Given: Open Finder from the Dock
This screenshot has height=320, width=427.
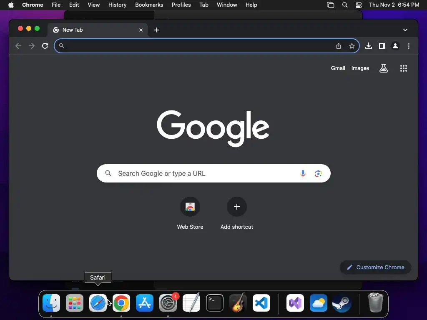Looking at the screenshot, I should point(51,303).
